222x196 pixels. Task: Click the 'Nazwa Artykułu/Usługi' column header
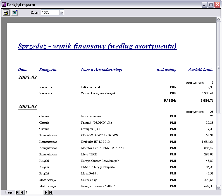pos(102,69)
